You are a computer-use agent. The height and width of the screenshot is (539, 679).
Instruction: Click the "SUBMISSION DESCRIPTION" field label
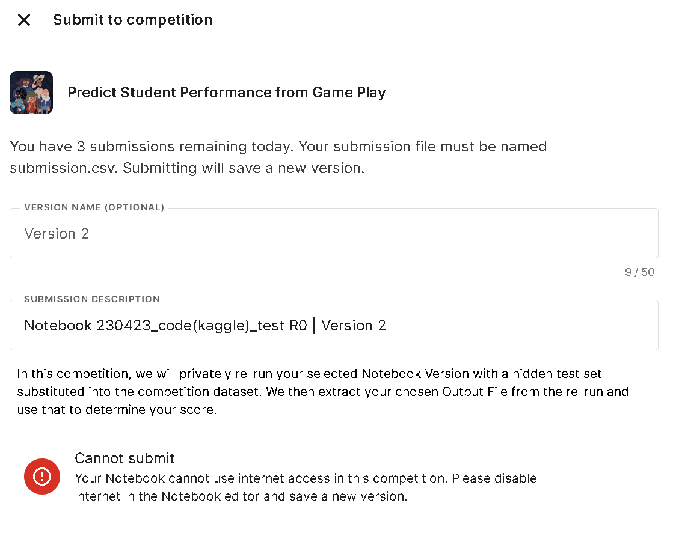pos(92,299)
